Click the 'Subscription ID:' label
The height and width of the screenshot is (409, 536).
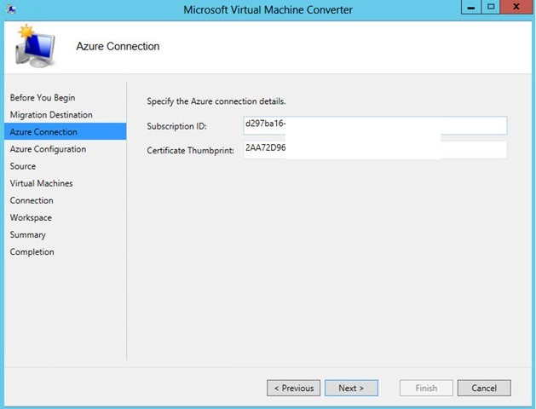pyautogui.click(x=176, y=126)
